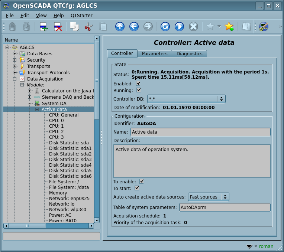
Task: Collapse the Data Acquisition tree node
Action: (x=14, y=79)
